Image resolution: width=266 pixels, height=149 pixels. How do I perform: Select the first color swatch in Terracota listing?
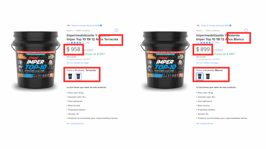click(70, 77)
